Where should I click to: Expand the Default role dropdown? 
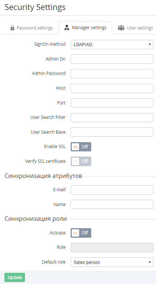[112, 262]
